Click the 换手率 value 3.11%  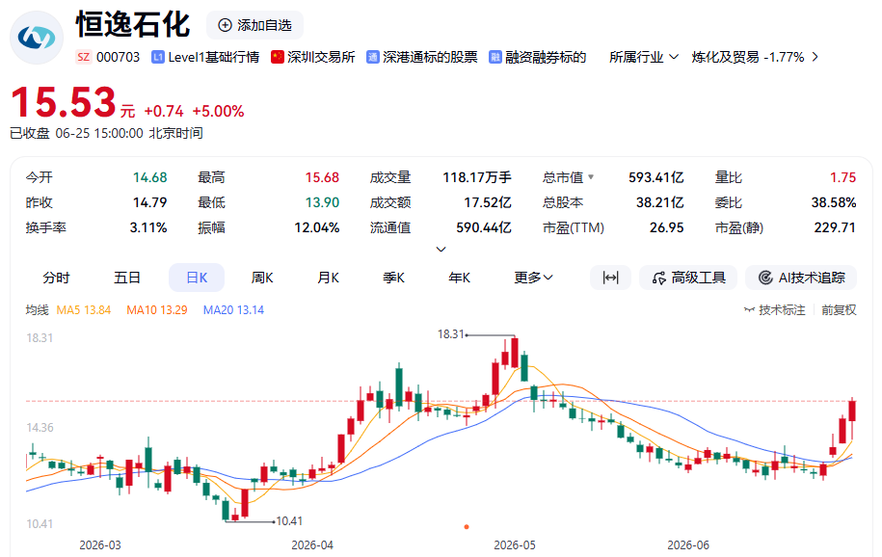pyautogui.click(x=148, y=227)
